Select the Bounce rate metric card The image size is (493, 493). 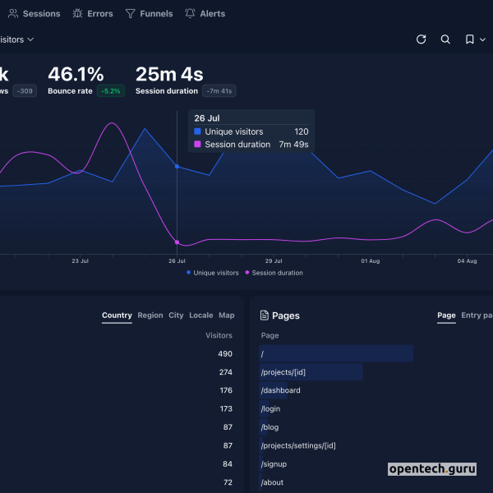pos(85,82)
